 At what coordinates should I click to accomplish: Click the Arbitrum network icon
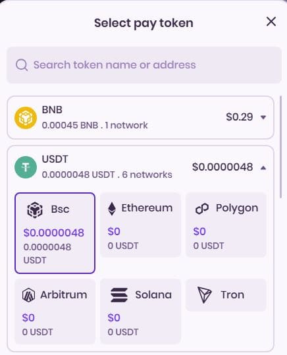point(28,295)
